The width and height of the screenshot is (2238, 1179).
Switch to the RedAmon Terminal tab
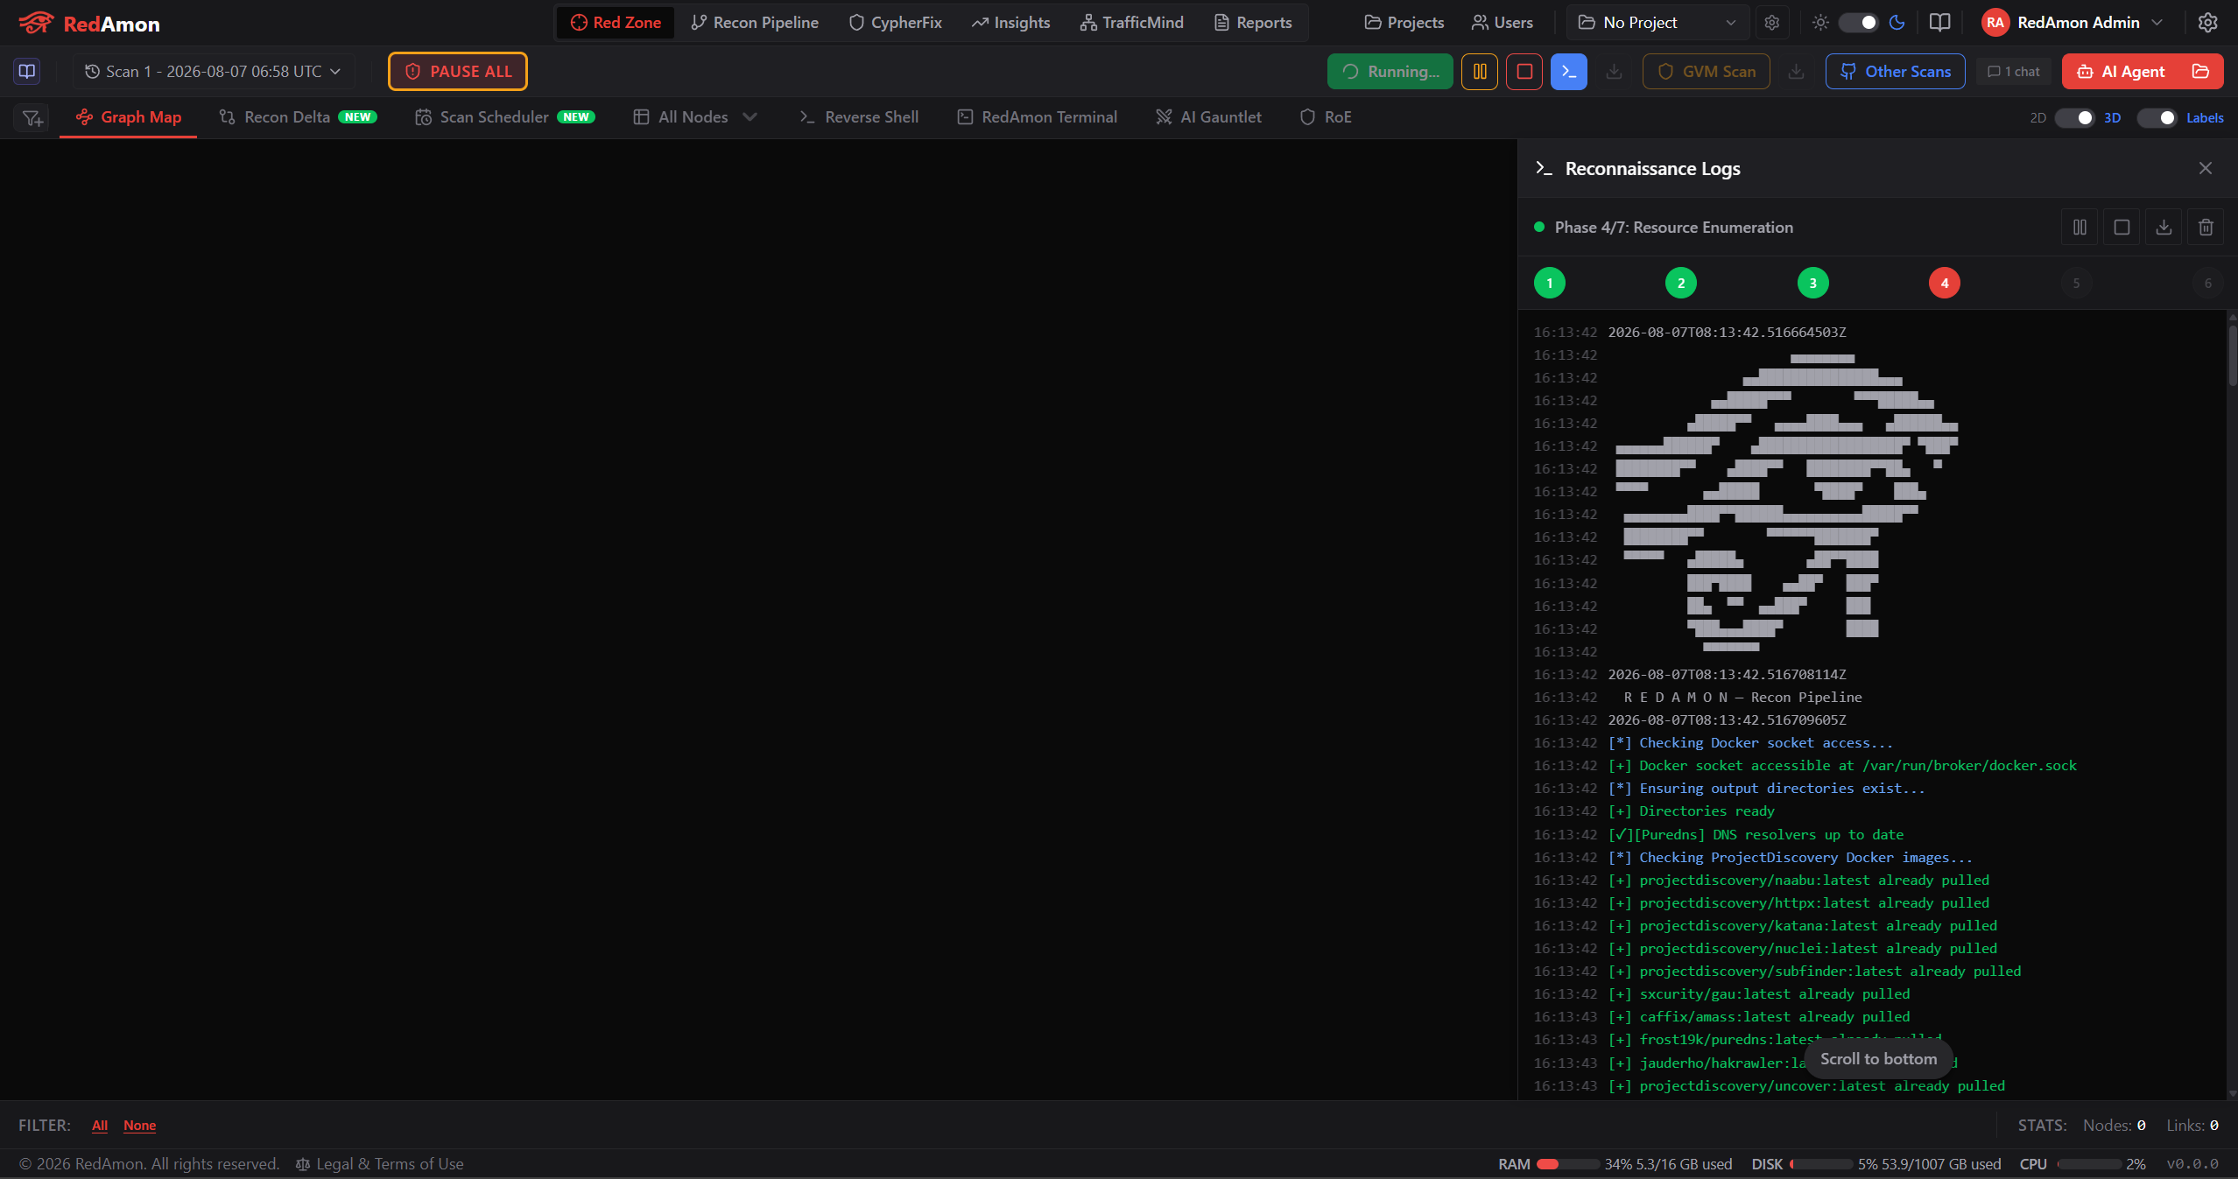[1038, 117]
